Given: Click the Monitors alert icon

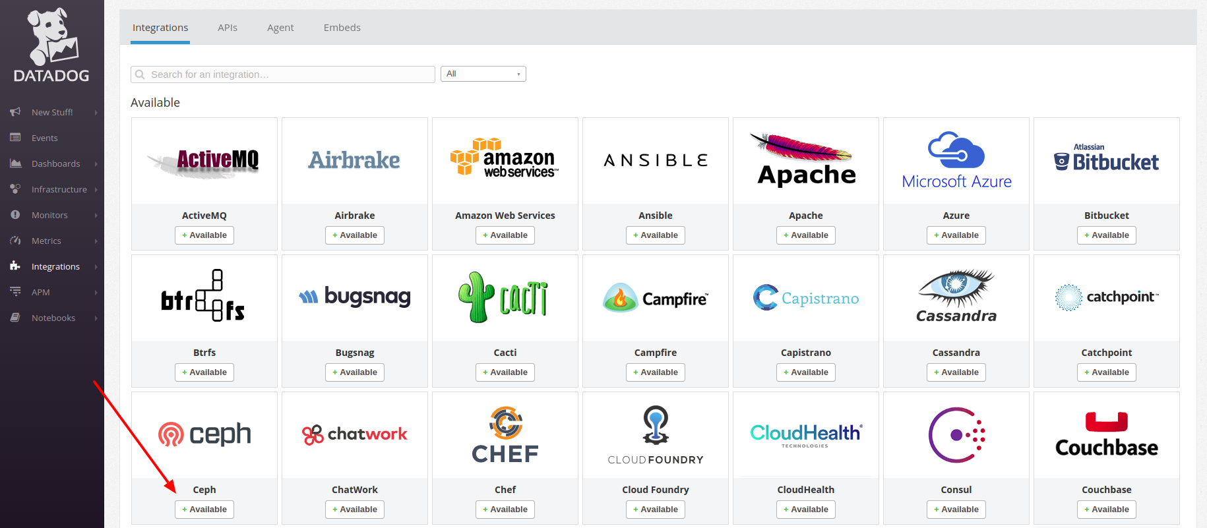Looking at the screenshot, I should [x=15, y=215].
